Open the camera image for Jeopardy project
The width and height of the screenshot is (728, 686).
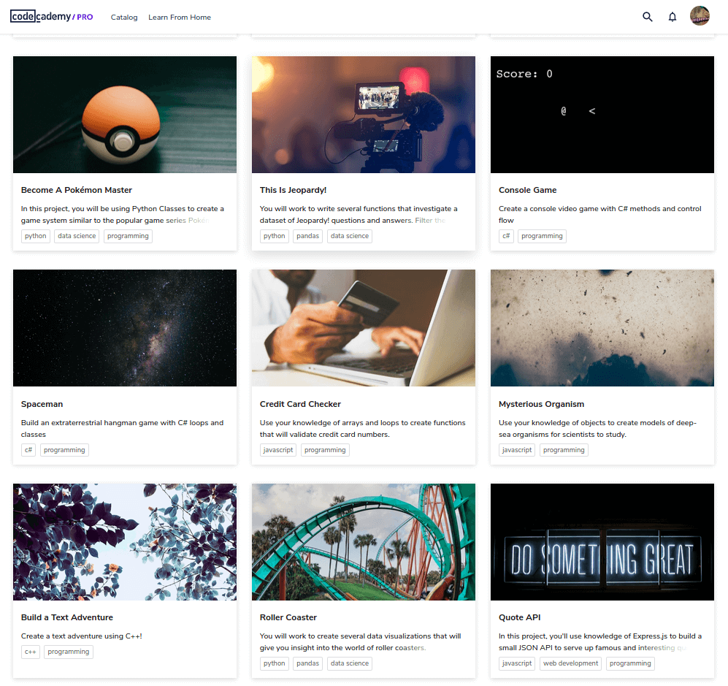[x=364, y=115]
